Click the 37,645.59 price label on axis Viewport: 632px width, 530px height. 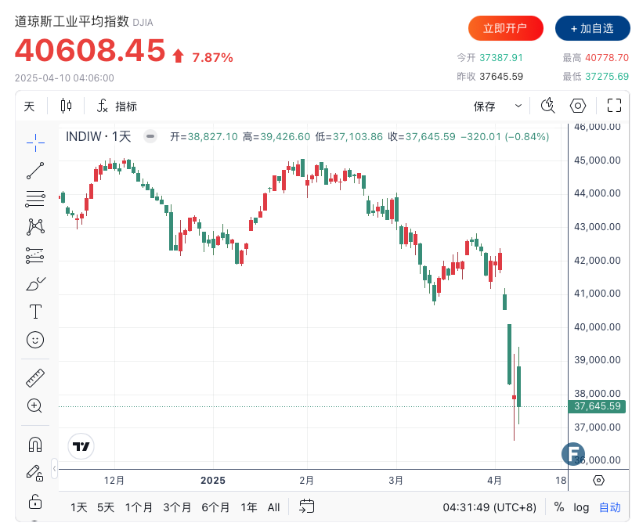coord(598,406)
